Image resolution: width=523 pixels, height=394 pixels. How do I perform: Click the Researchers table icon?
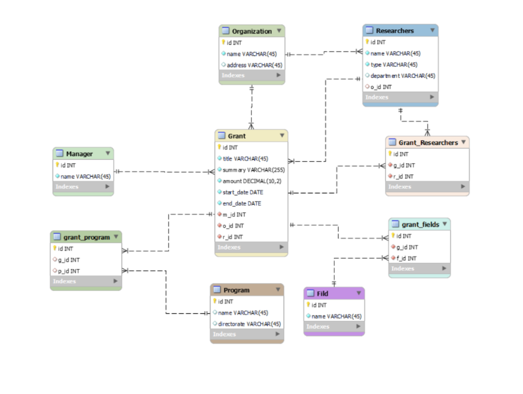tap(370, 30)
